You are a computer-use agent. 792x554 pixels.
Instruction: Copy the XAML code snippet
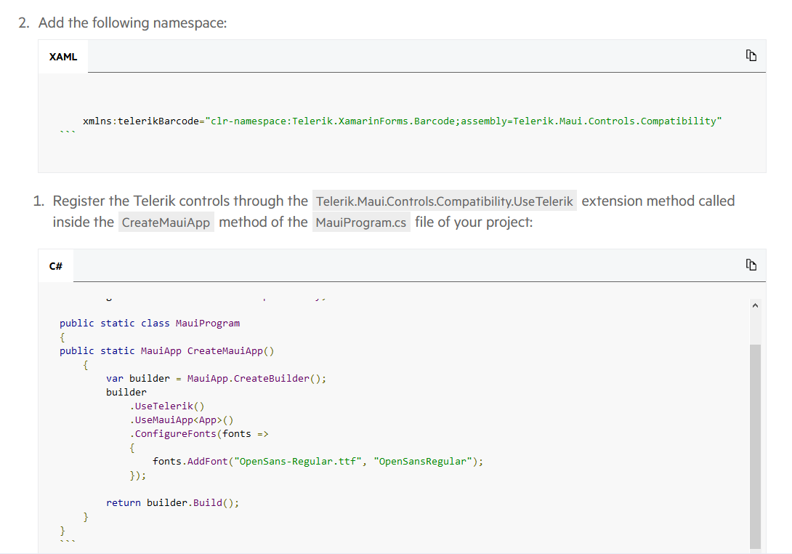(751, 55)
